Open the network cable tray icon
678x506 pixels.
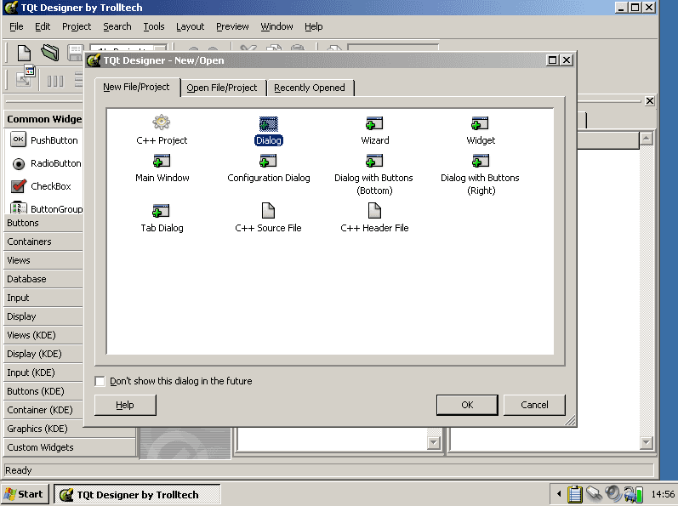click(x=594, y=493)
